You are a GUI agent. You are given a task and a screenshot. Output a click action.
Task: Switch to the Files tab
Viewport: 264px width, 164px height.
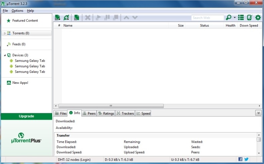(61, 113)
